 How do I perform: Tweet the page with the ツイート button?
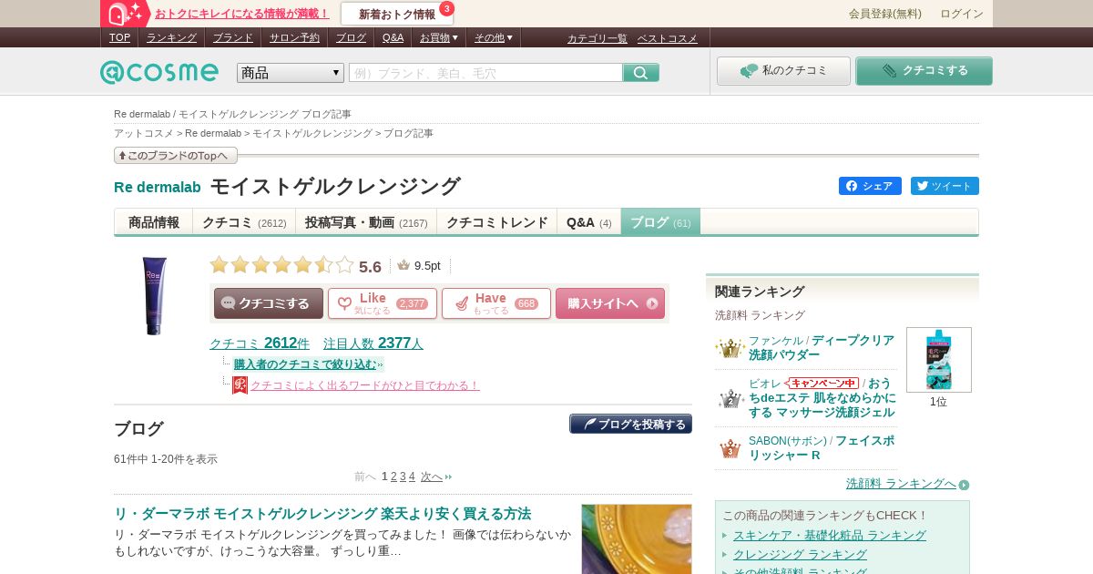[x=945, y=186]
